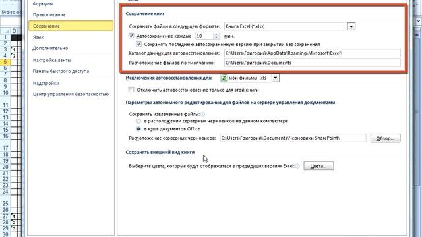Open the Настройка ленты category

click(x=51, y=60)
